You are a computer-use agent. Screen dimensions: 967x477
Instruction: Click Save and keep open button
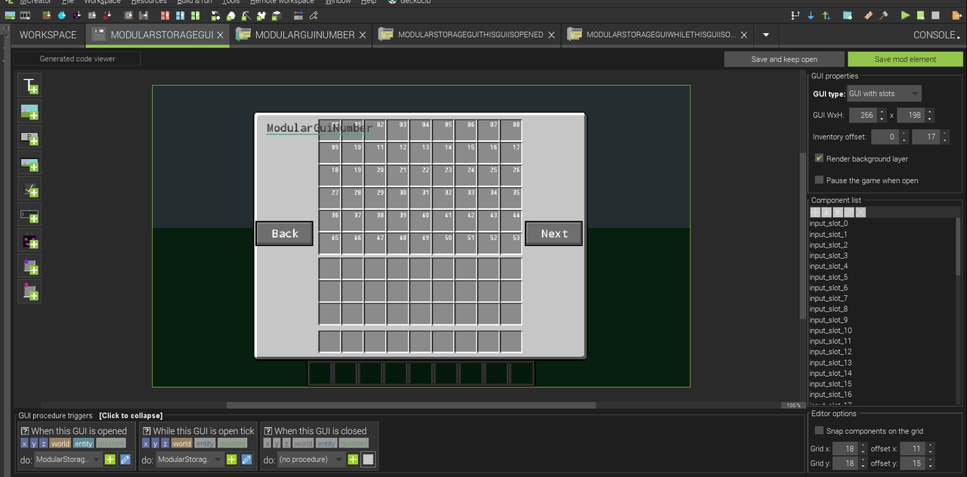[x=784, y=59]
